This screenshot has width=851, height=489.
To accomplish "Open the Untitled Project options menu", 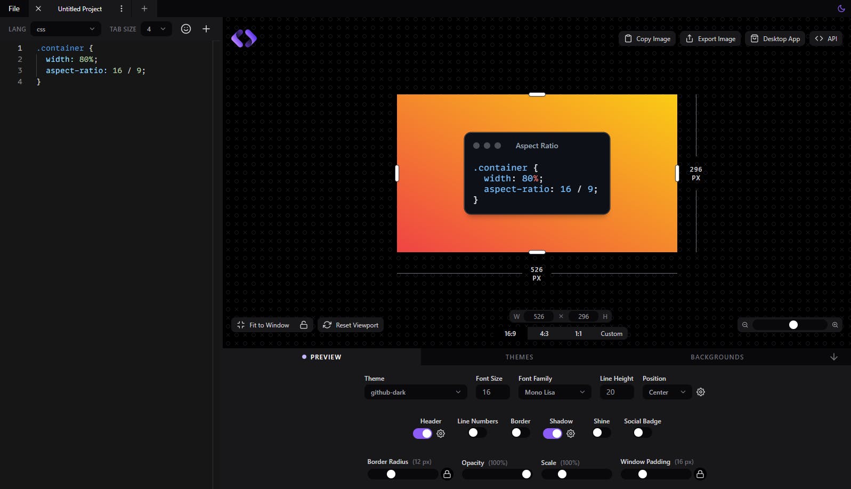I will (121, 9).
